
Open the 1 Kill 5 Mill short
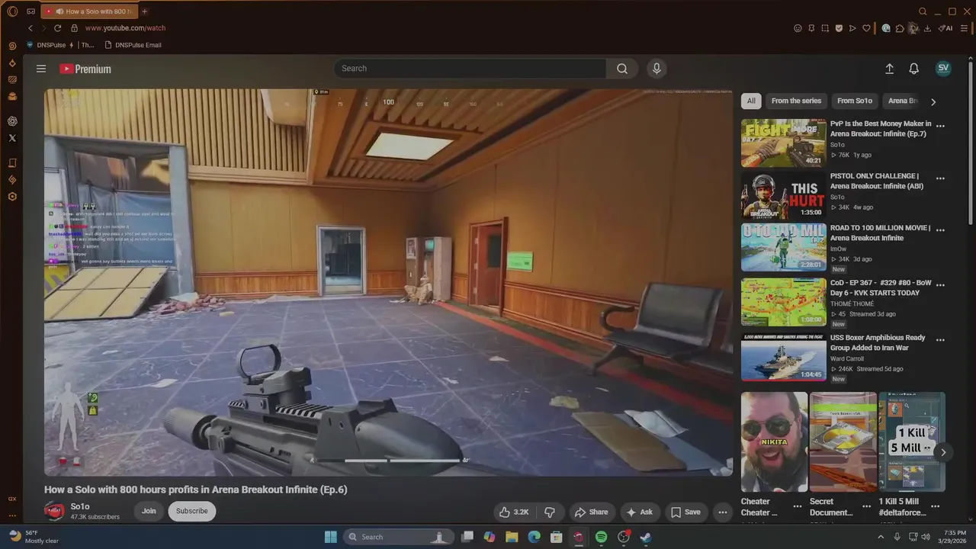912,442
